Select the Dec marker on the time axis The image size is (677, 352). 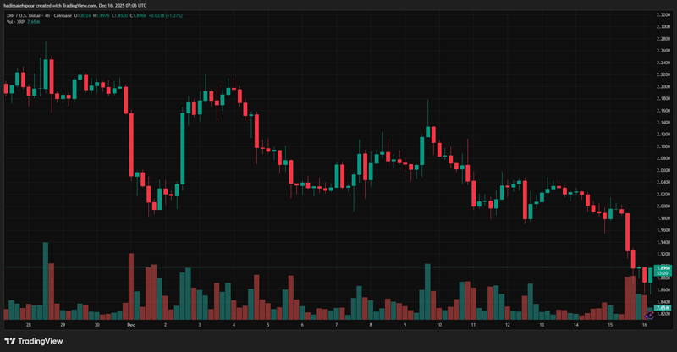click(130, 324)
